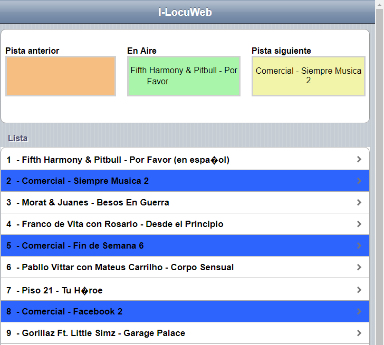
Task: Select track 9 Gorillaz Ft. Little Simz
Action: click(185, 333)
